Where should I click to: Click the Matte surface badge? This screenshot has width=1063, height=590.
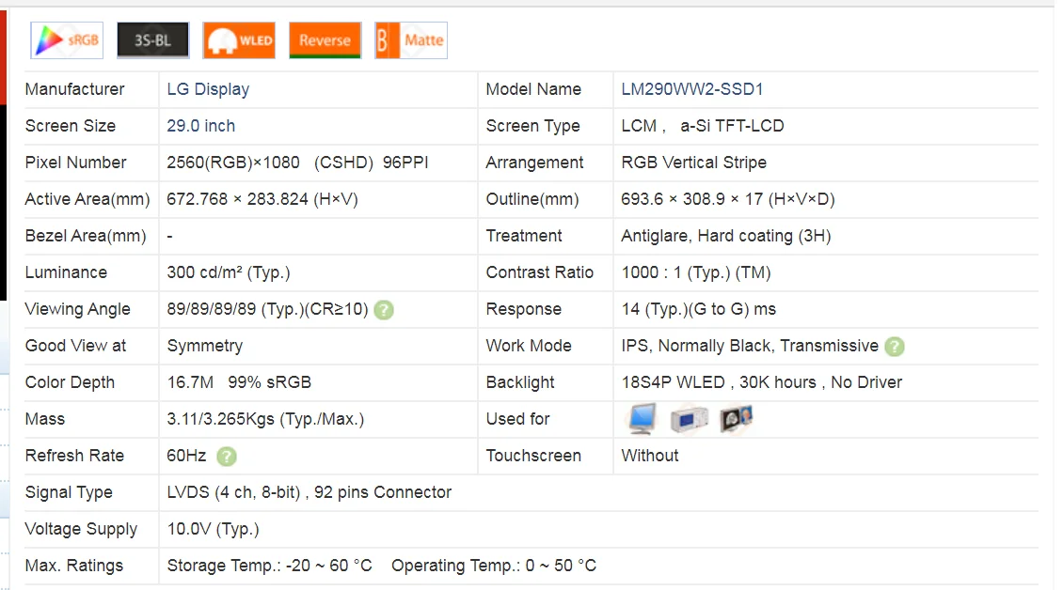tap(411, 40)
